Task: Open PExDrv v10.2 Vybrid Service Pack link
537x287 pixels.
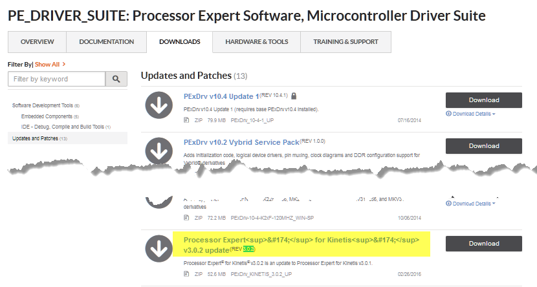Action: click(239, 142)
